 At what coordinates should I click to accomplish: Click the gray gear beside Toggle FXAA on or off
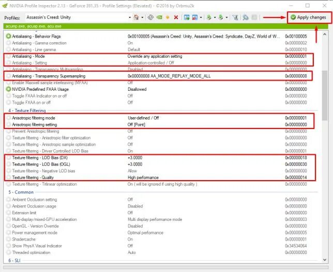pyautogui.click(x=8, y=102)
